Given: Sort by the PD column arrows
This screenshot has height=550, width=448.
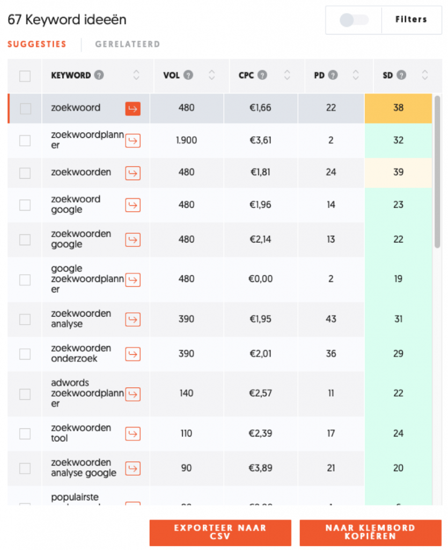Looking at the screenshot, I should [x=355, y=75].
